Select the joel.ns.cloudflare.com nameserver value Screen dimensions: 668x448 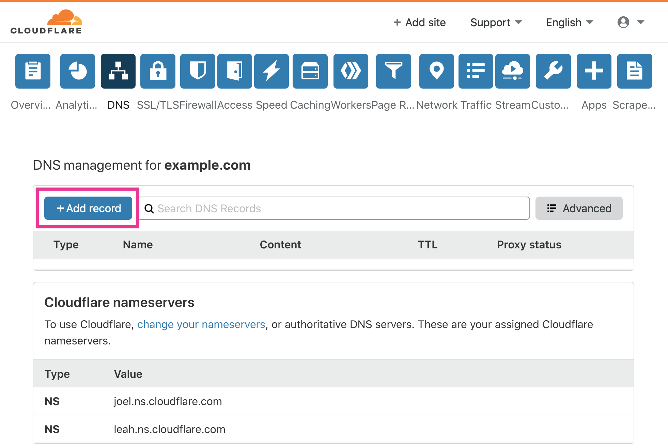tap(168, 401)
